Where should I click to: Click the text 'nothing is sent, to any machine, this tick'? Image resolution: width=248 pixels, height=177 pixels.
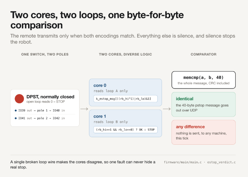[x=201, y=136]
